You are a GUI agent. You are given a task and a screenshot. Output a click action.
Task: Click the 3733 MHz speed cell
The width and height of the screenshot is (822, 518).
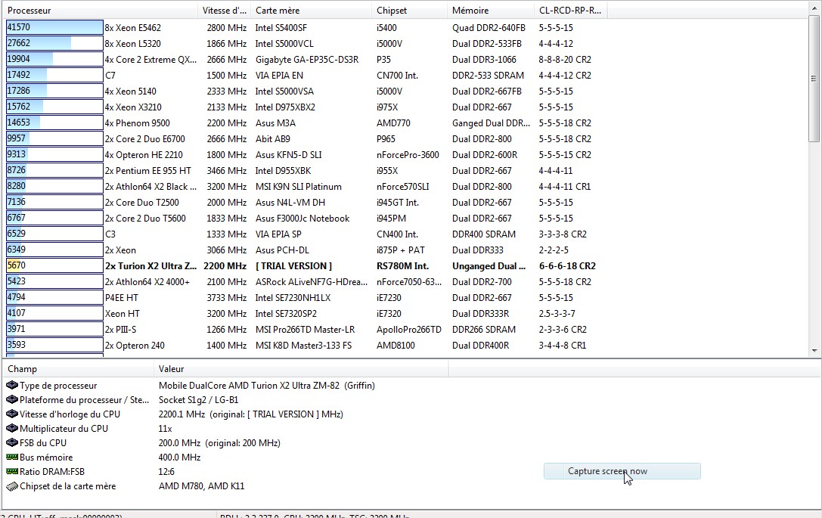(x=226, y=298)
